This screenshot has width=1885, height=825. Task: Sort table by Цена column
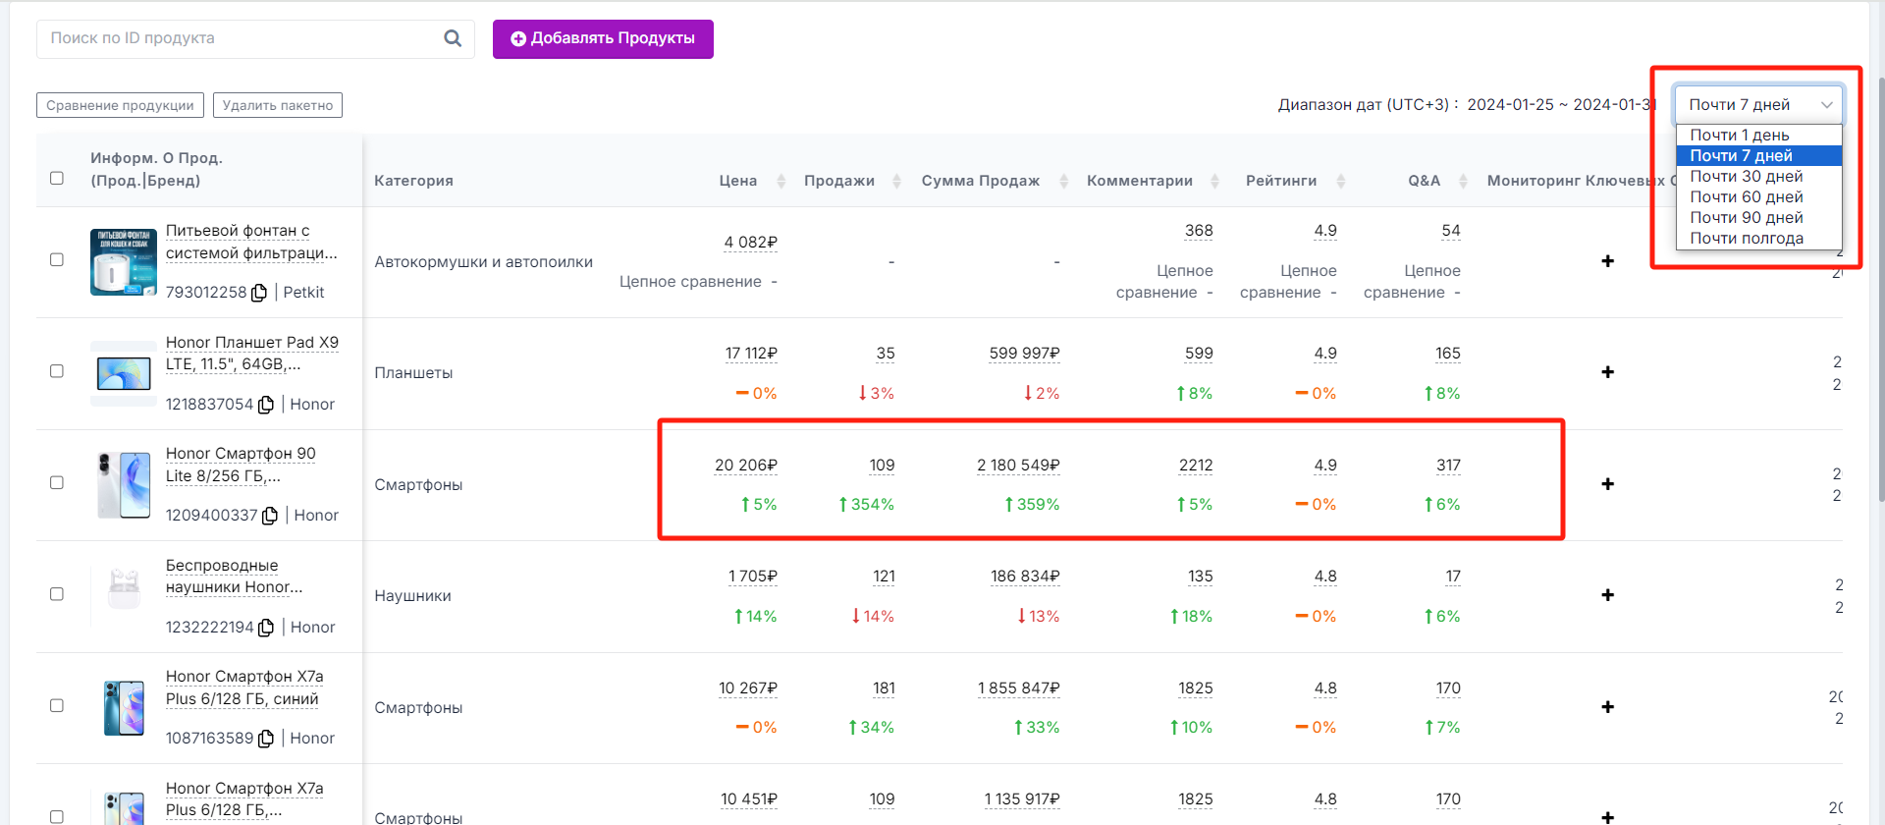[781, 181]
